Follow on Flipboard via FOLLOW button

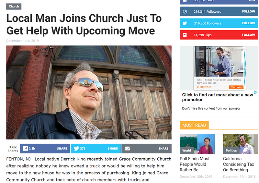[x=248, y=35]
